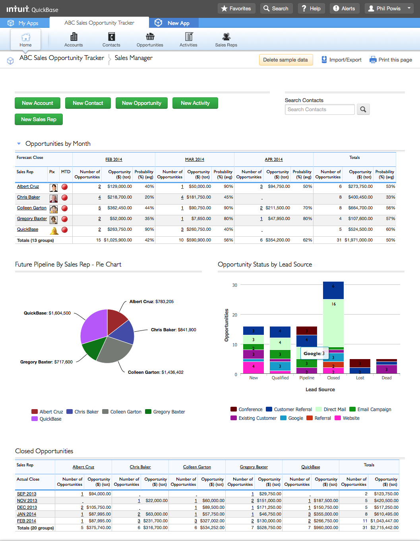Open the Activities checklist icon
Screen dimensions: 420x541
pyautogui.click(x=189, y=37)
